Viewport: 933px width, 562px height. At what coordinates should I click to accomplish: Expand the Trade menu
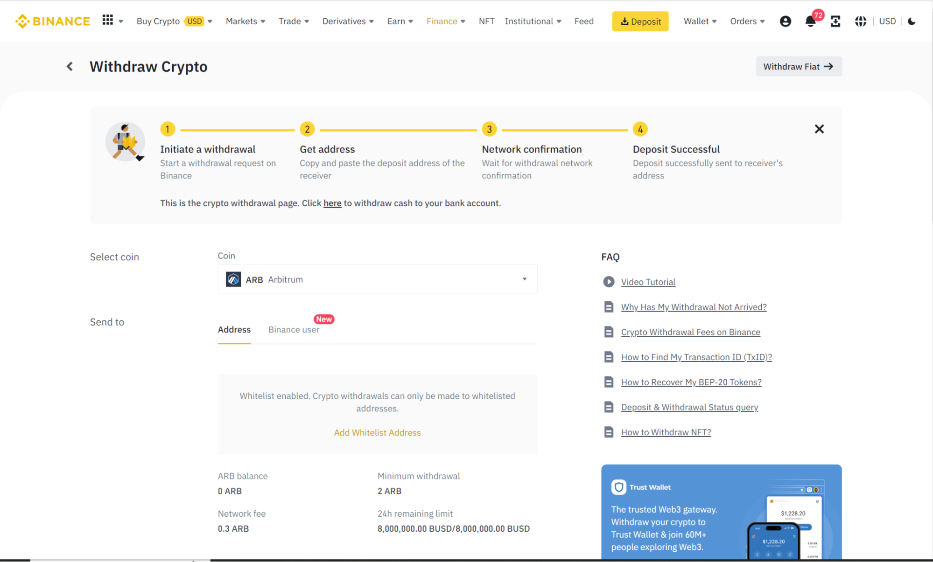point(294,21)
